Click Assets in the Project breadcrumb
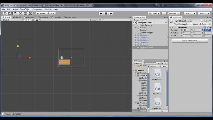The image size is (213, 120). [x=153, y=66]
